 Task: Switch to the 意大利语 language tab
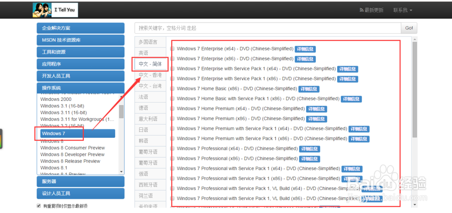tap(150, 119)
